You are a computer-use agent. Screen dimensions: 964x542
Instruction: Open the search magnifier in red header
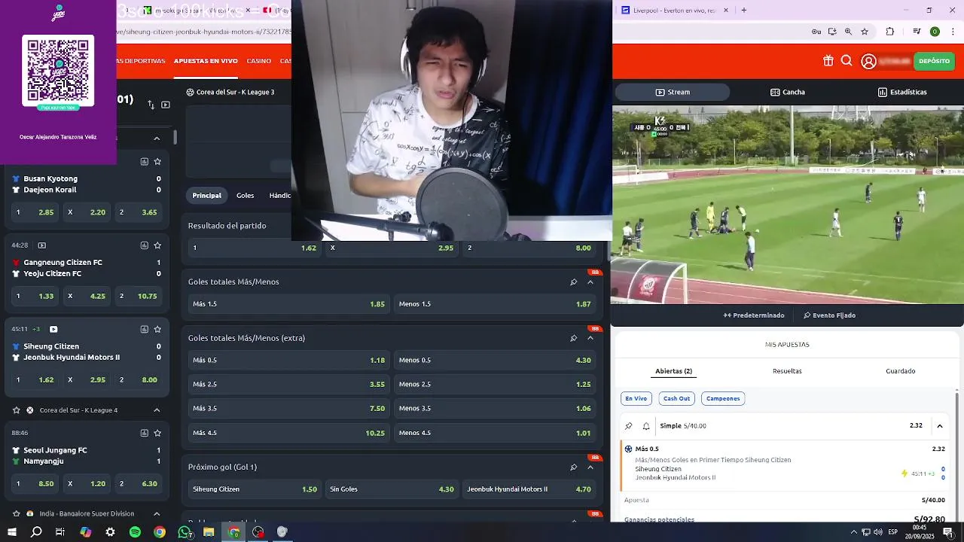point(847,61)
